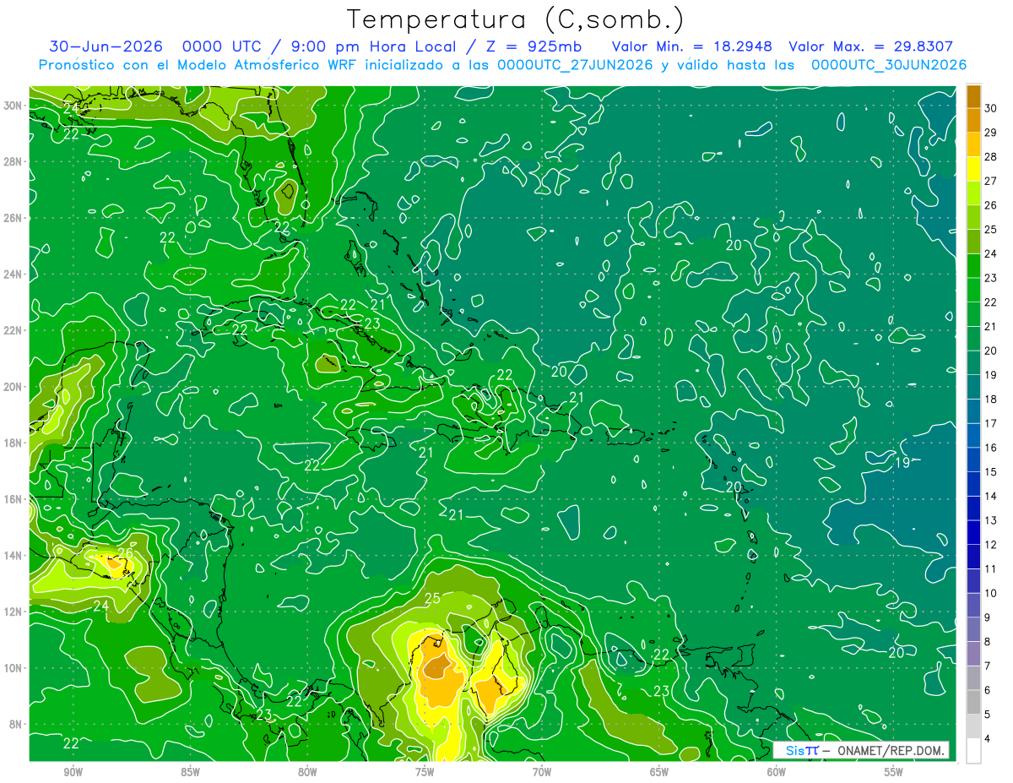Click the '30N' latitude axis label
1013x783 pixels.
coord(14,106)
